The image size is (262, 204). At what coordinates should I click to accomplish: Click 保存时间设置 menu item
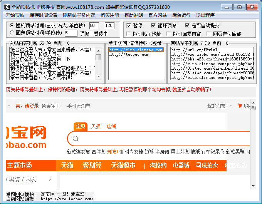tap(44, 15)
